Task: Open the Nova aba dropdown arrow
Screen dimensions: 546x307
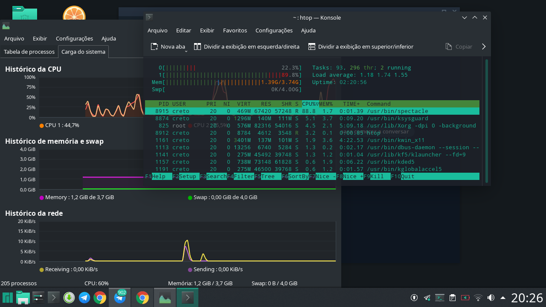Action: pos(186,52)
